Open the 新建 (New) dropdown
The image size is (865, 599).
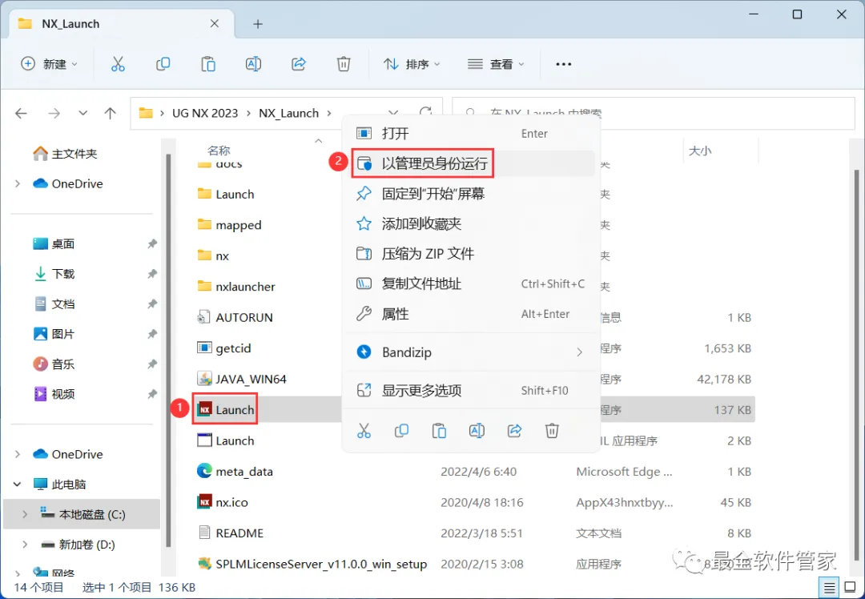pyautogui.click(x=49, y=64)
